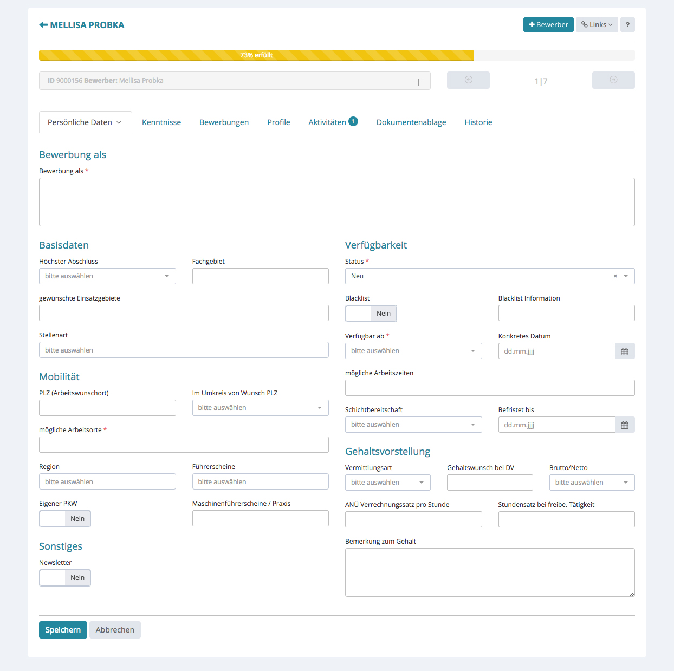Click the back arrow beside Mellisa Probka
The height and width of the screenshot is (671, 674).
43,25
